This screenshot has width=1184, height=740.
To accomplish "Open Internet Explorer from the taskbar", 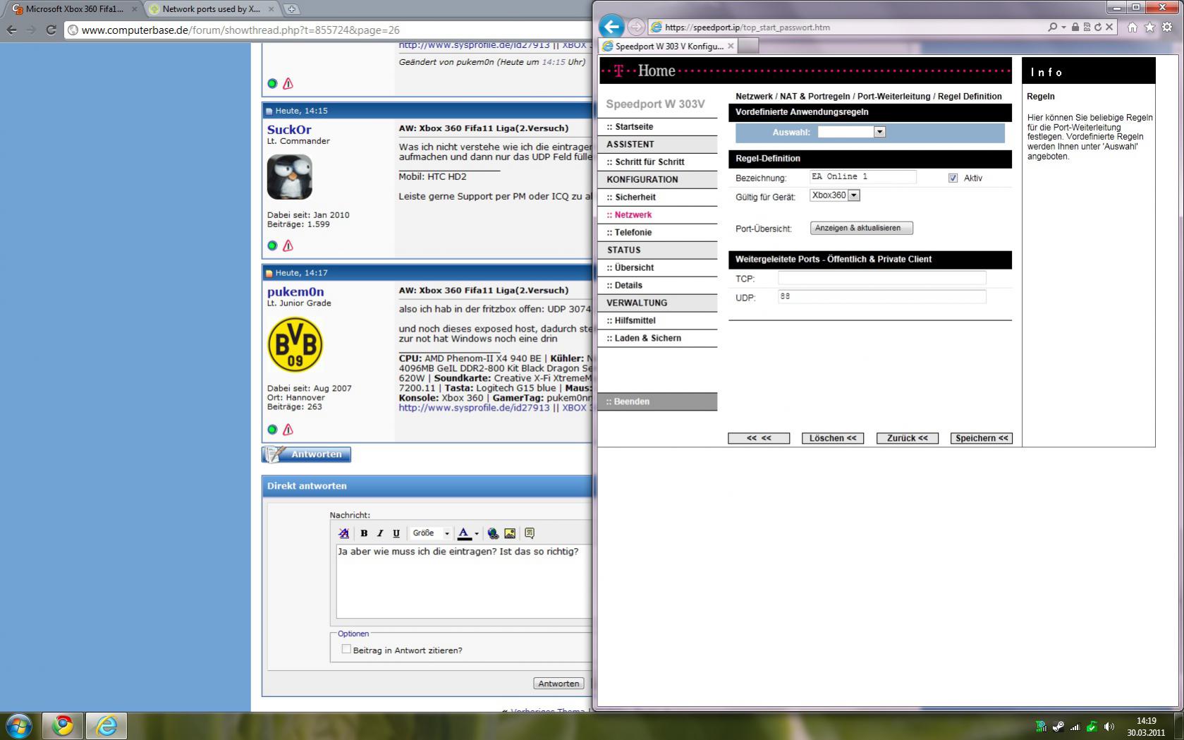I will pos(106,725).
